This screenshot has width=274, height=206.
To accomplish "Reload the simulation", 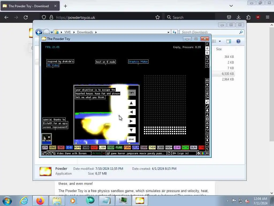I will point(49,153).
